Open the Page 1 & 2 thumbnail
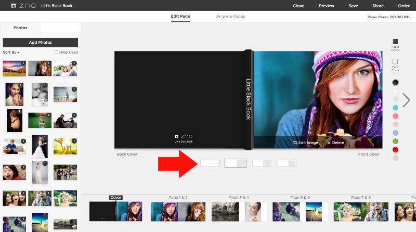416x232 pixels. click(x=178, y=212)
